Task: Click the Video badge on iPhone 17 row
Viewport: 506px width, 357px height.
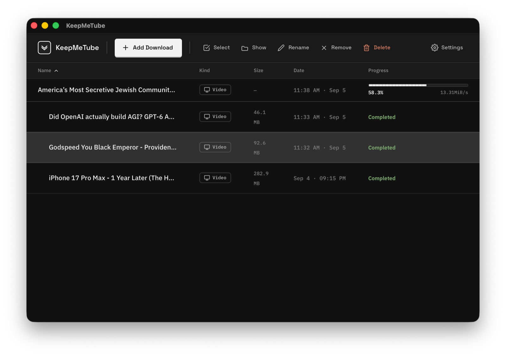Action: (x=215, y=178)
